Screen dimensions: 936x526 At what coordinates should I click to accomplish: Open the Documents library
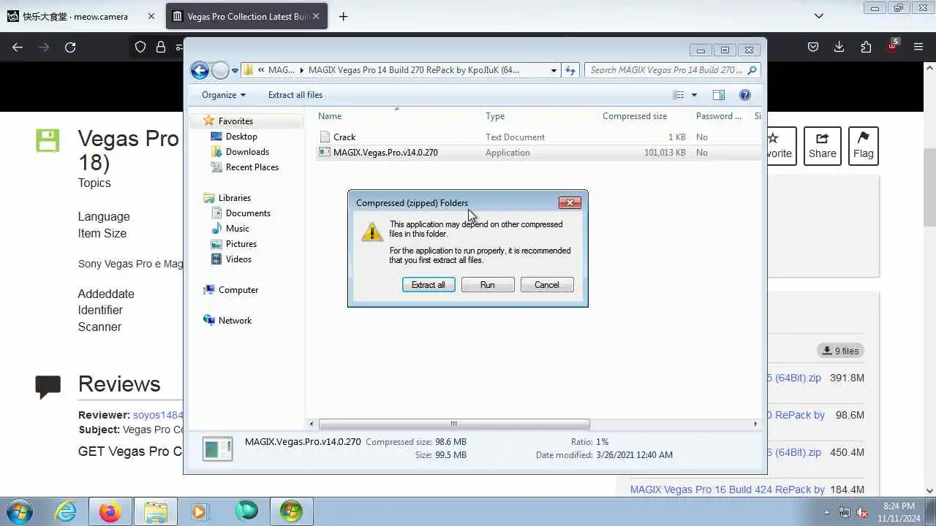coord(248,213)
